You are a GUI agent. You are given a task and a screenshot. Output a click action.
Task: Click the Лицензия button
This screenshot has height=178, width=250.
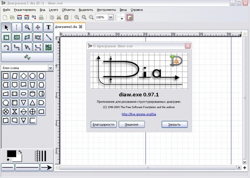pos(132,125)
